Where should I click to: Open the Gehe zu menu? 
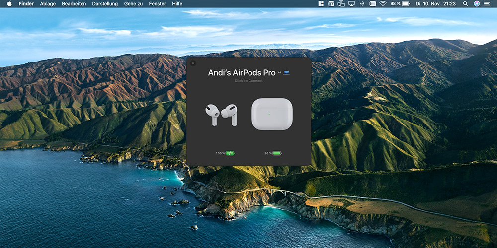133,4
